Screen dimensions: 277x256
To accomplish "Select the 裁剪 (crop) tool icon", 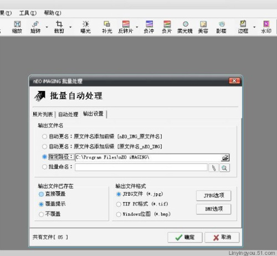I will point(59,27).
